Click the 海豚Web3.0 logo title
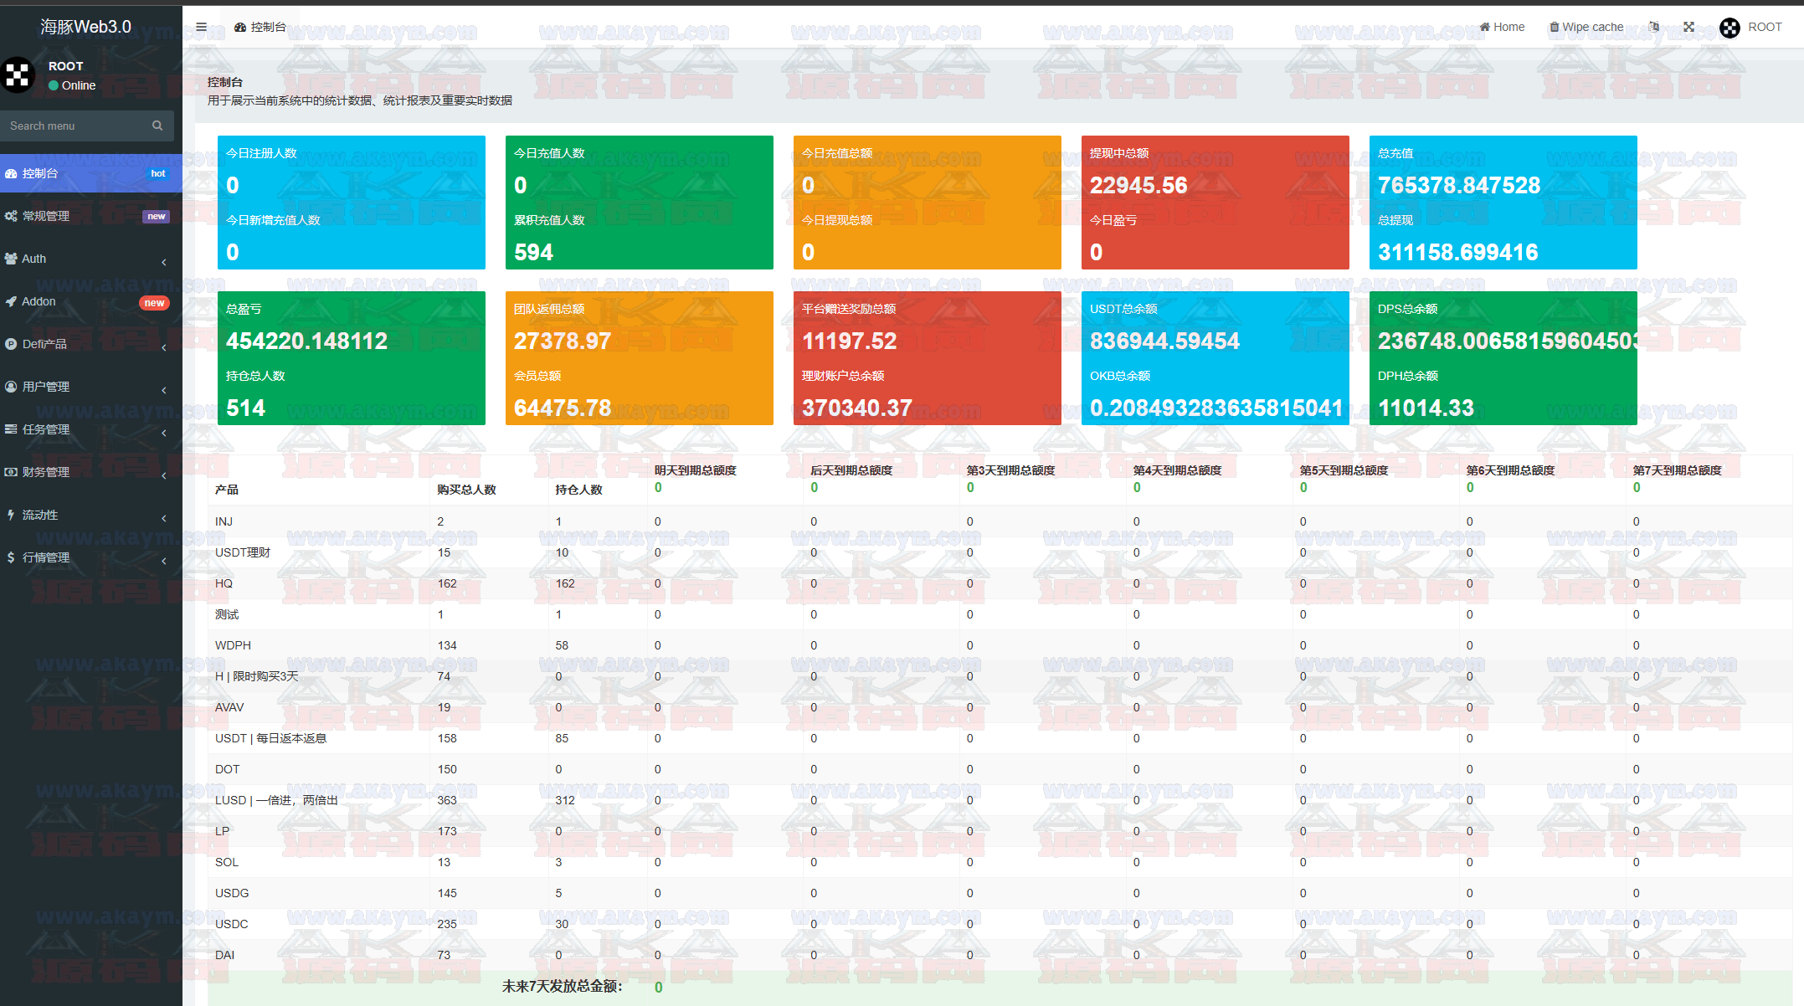The width and height of the screenshot is (1804, 1006). click(x=86, y=27)
